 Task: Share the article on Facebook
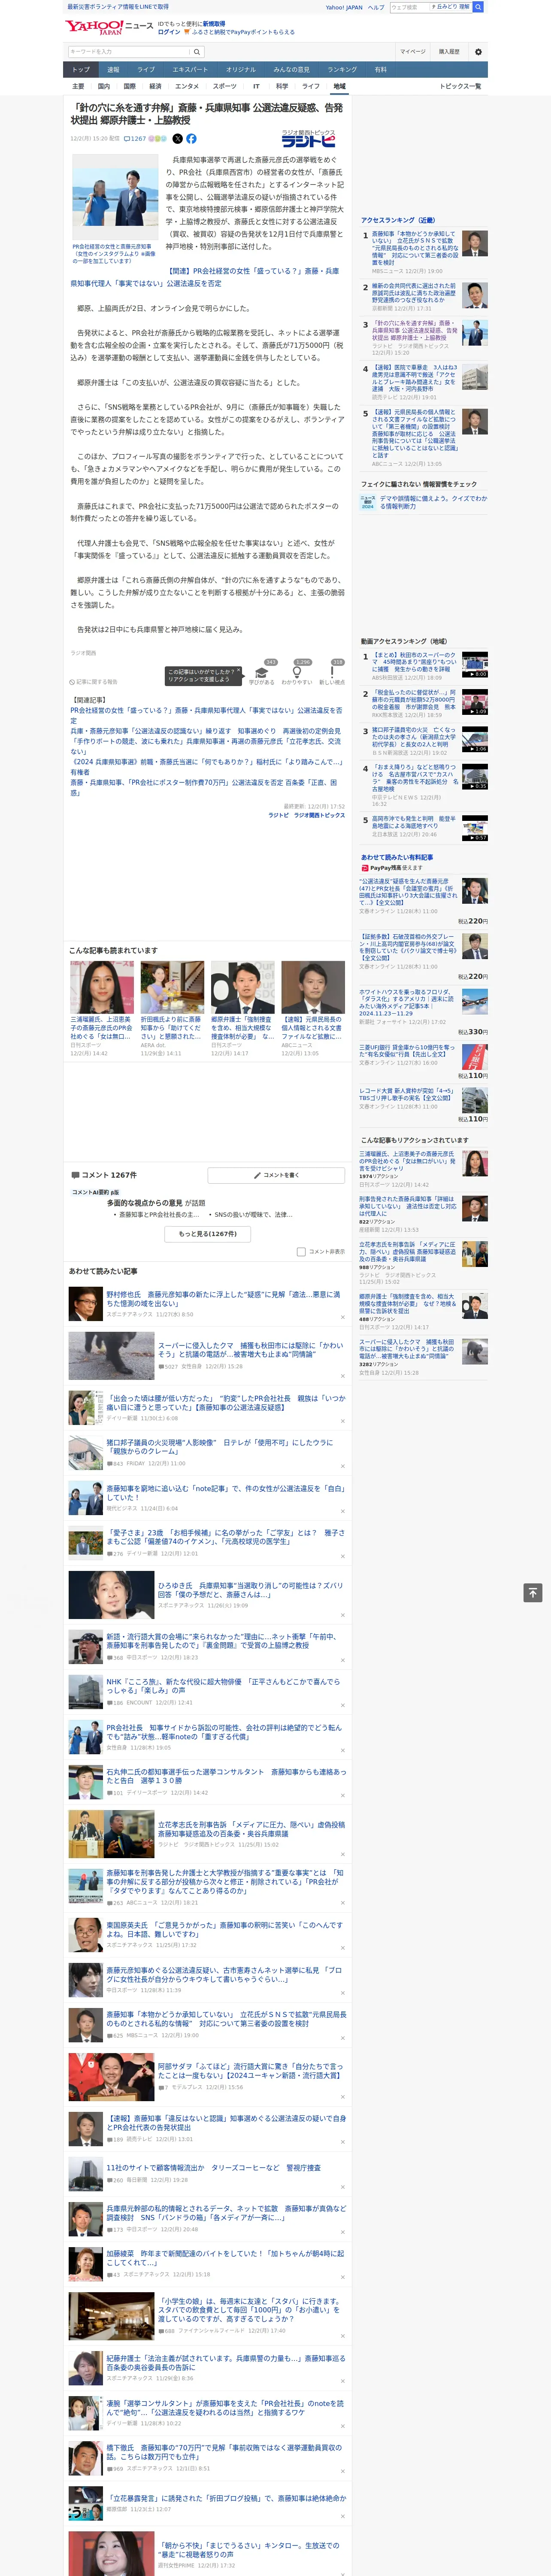(191, 139)
